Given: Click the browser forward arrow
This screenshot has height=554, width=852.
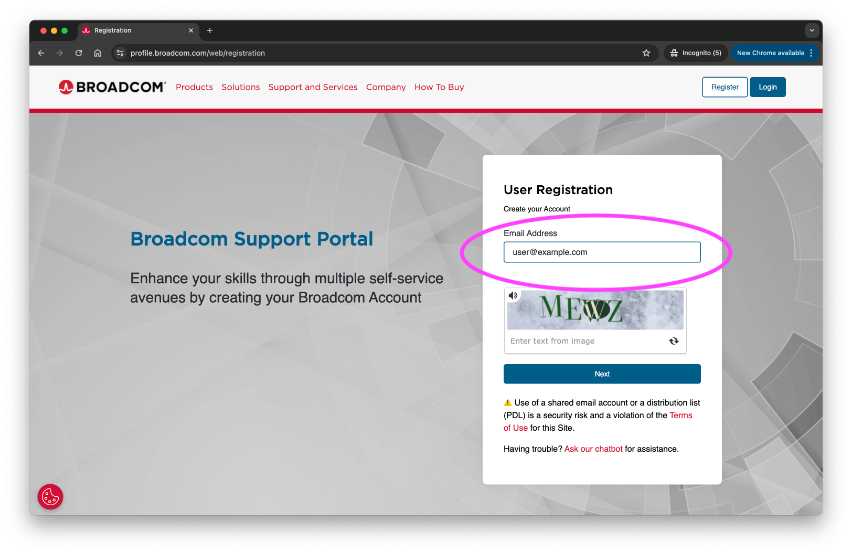Looking at the screenshot, I should pos(60,53).
